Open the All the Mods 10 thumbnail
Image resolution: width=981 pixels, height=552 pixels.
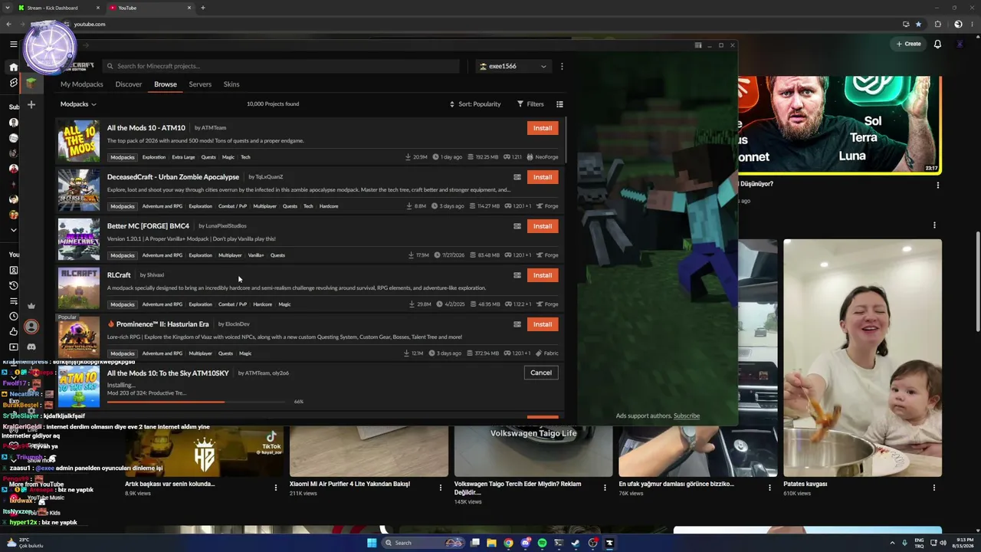coord(79,141)
